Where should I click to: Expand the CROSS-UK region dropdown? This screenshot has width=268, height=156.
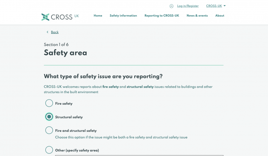click(x=216, y=6)
